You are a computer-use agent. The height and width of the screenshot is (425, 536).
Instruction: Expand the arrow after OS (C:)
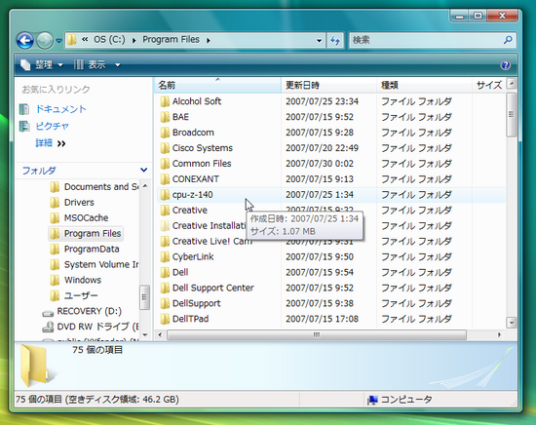134,40
